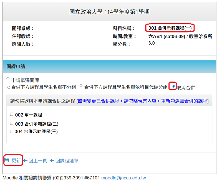Screen dimensions: 222x183
Task: Click the title 國立政治大學 114學年度第1學期
Action: point(109,12)
